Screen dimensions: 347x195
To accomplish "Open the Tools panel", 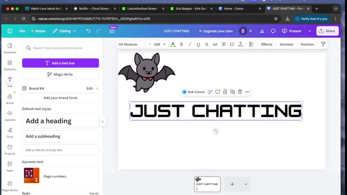I will tap(10, 133).
